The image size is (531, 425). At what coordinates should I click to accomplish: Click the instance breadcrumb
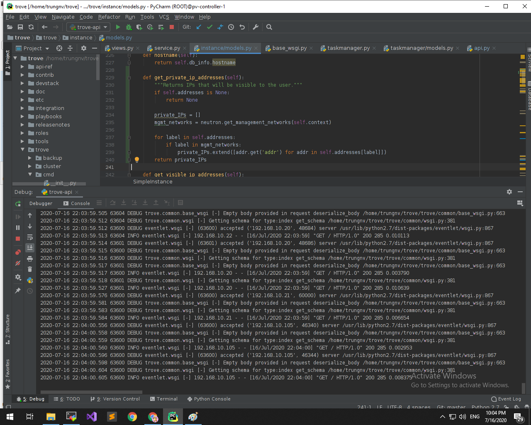(78, 37)
